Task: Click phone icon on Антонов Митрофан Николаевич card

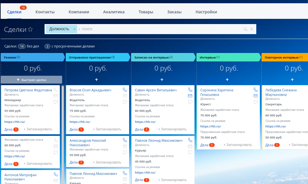Action: 56,174
